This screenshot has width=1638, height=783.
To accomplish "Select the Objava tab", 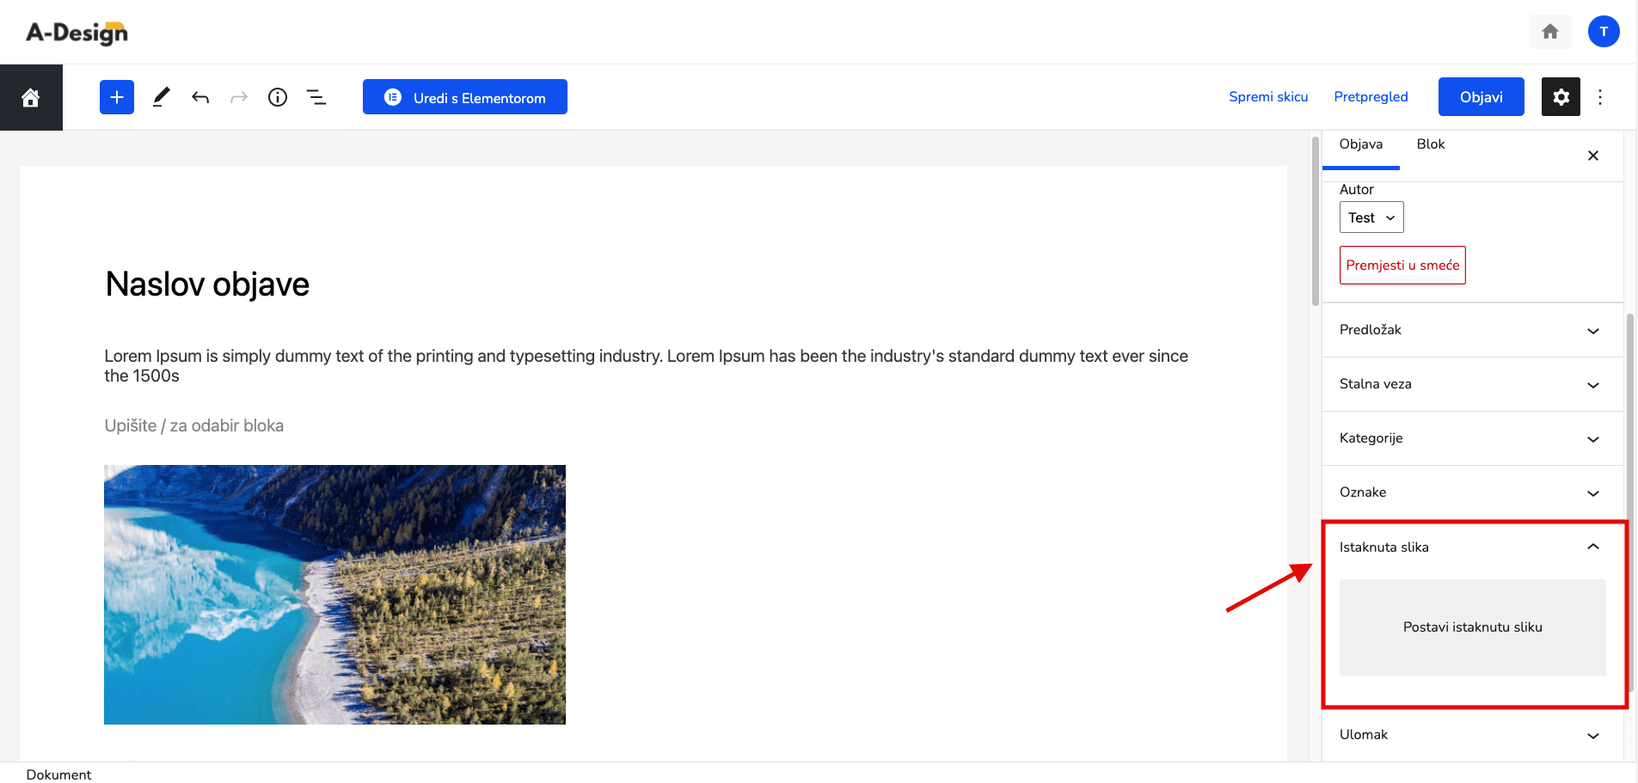I will tap(1361, 144).
